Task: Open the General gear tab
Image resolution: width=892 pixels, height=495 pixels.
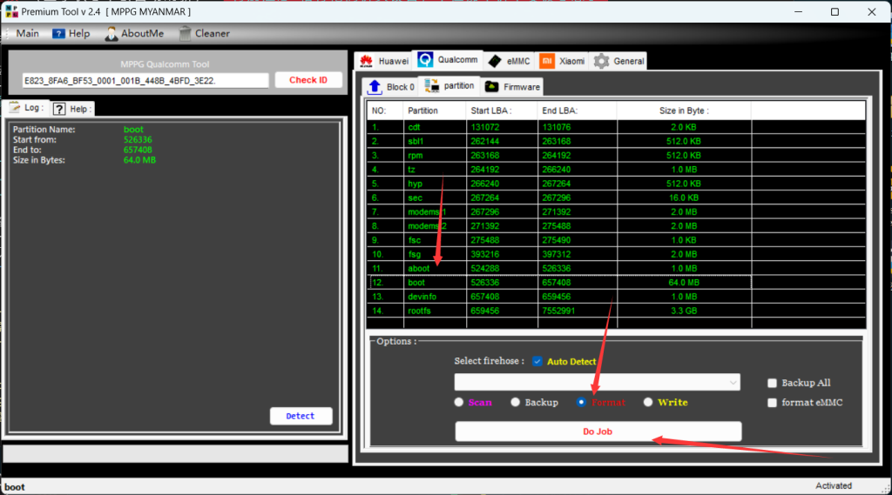Action: [618, 61]
